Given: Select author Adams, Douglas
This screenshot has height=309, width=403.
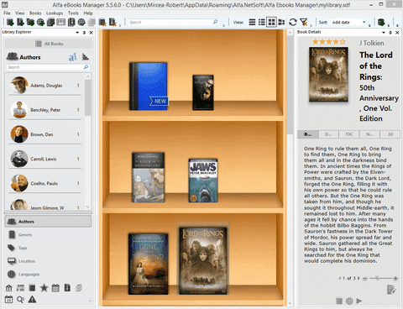Looking at the screenshot, I should point(44,86).
